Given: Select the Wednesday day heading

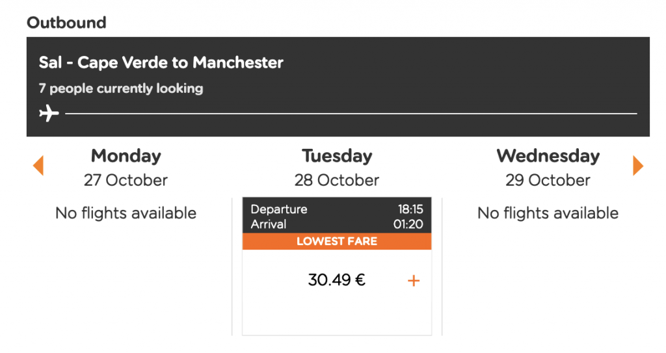Looking at the screenshot, I should (548, 156).
